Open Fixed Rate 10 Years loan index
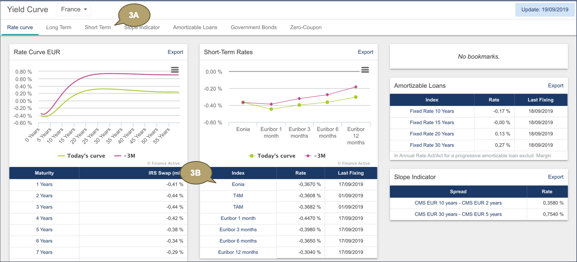This screenshot has width=577, height=262. [x=432, y=111]
